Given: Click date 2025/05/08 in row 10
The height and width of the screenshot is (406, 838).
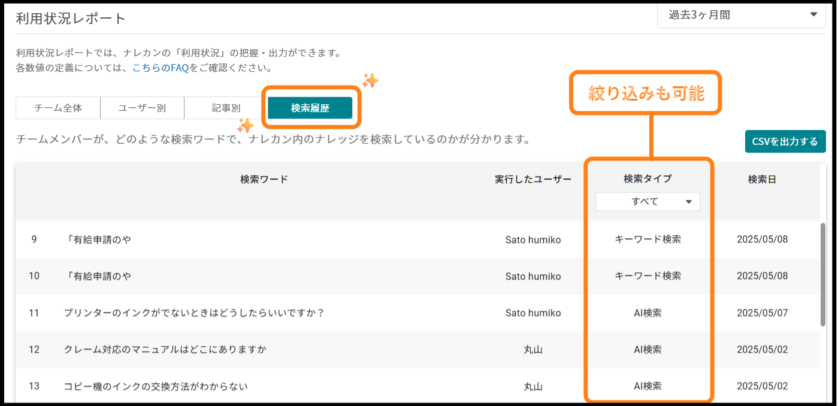Looking at the screenshot, I should 762,276.
